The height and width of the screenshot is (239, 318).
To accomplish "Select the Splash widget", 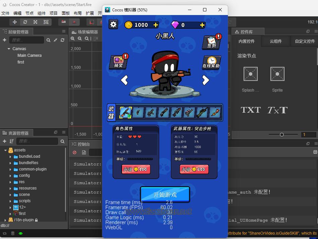I will (x=250, y=79).
